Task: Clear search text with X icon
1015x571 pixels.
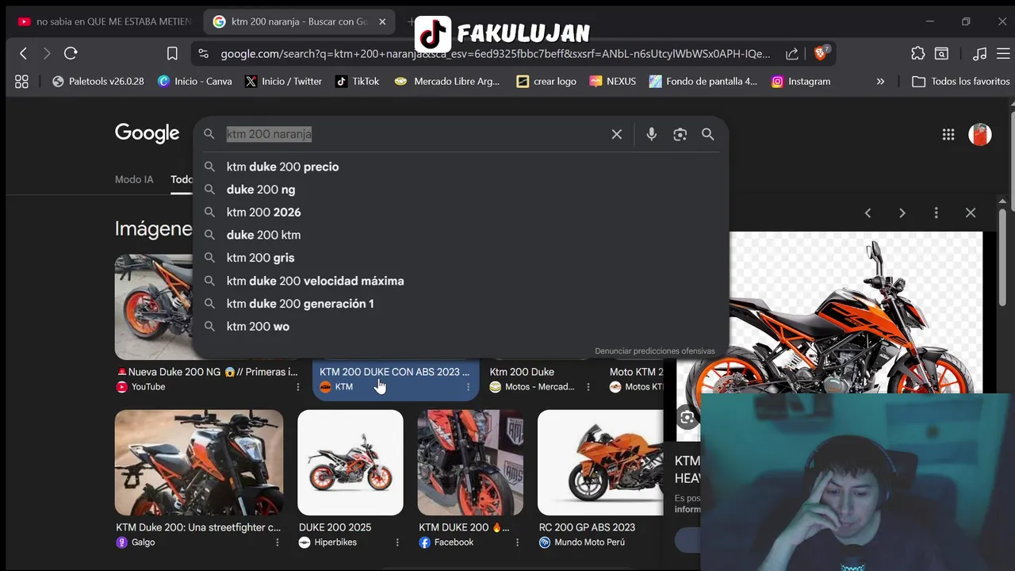Action: tap(616, 134)
